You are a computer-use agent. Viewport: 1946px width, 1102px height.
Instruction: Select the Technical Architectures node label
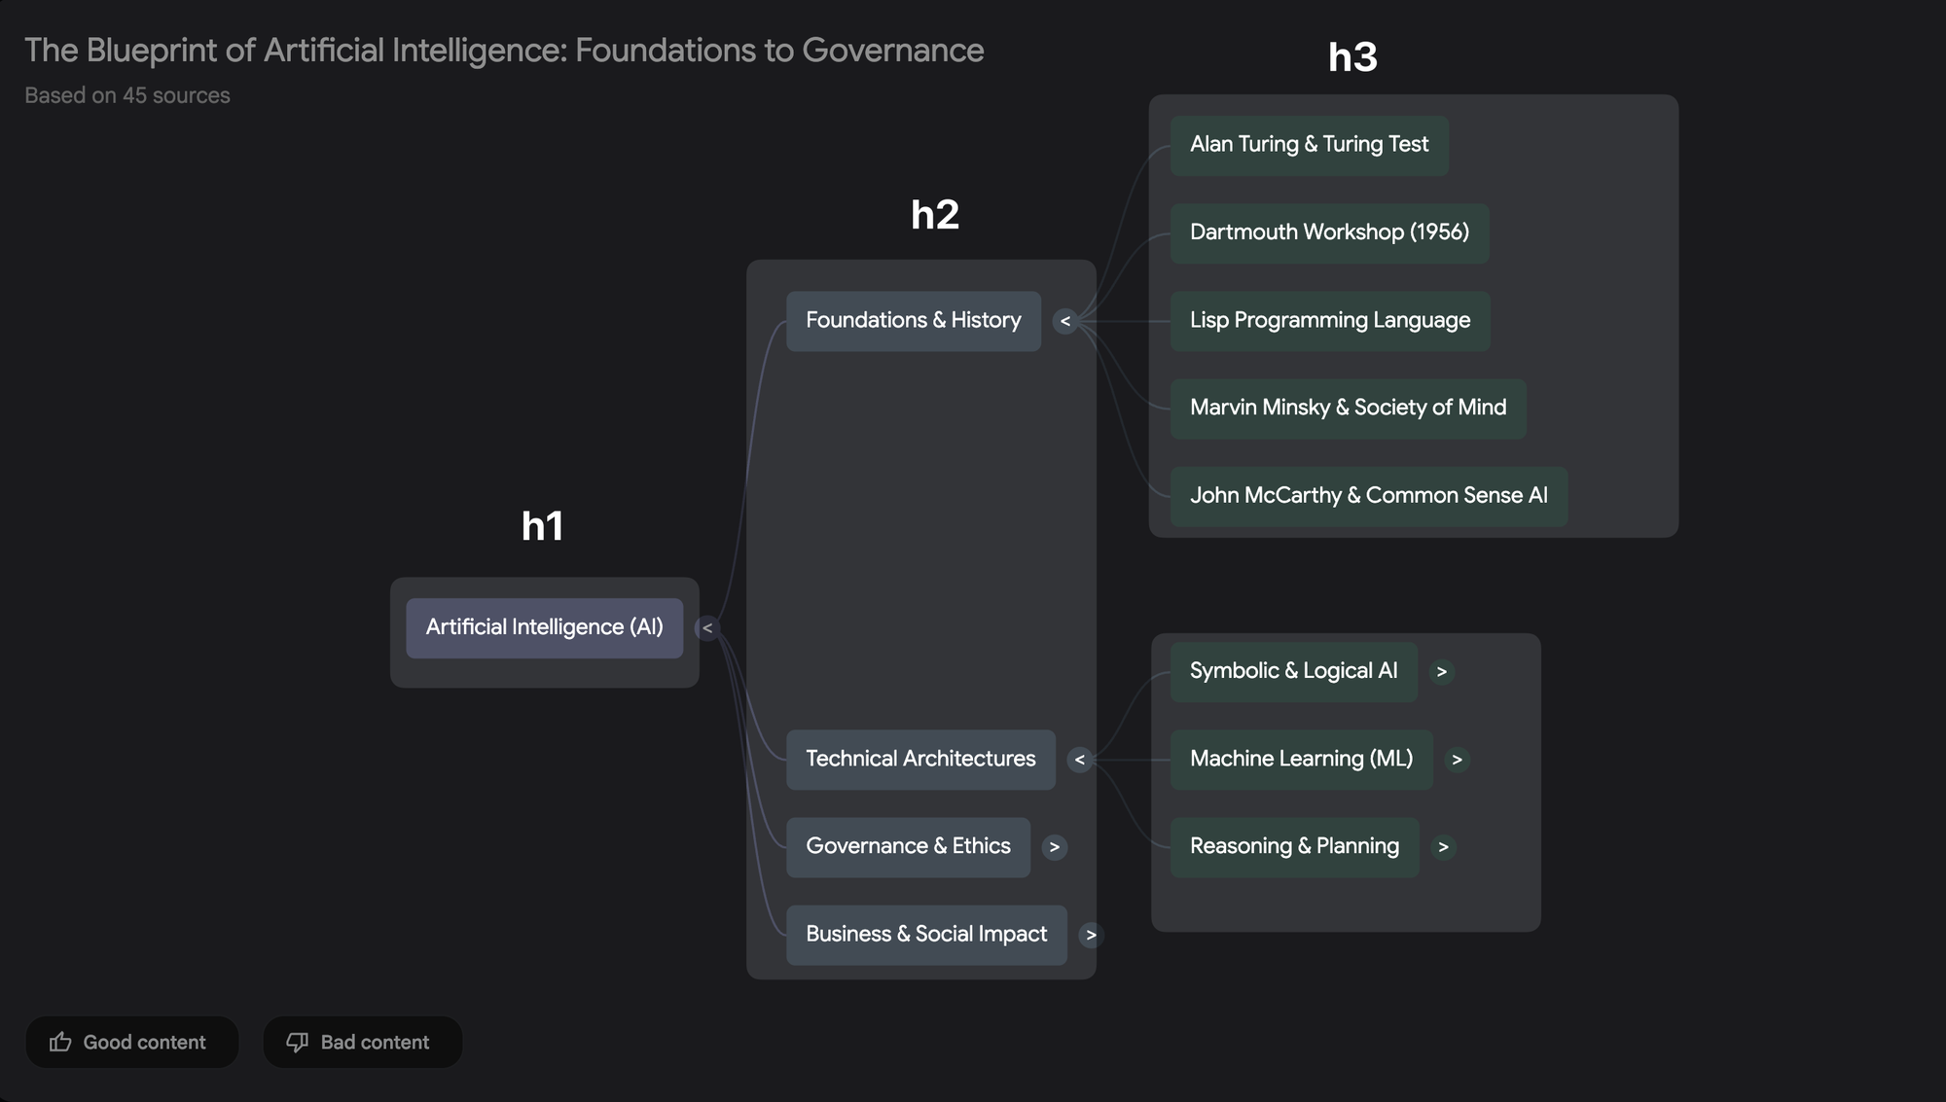tap(920, 760)
